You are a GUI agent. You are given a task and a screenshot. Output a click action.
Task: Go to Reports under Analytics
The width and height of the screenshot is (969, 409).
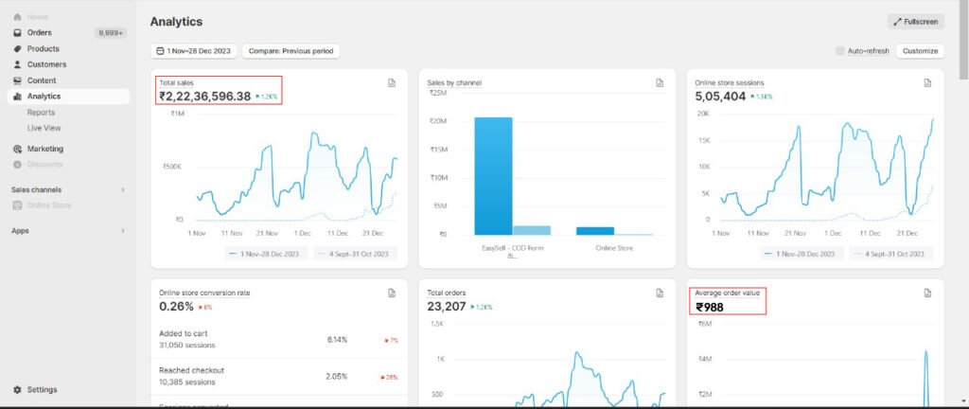pyautogui.click(x=41, y=112)
